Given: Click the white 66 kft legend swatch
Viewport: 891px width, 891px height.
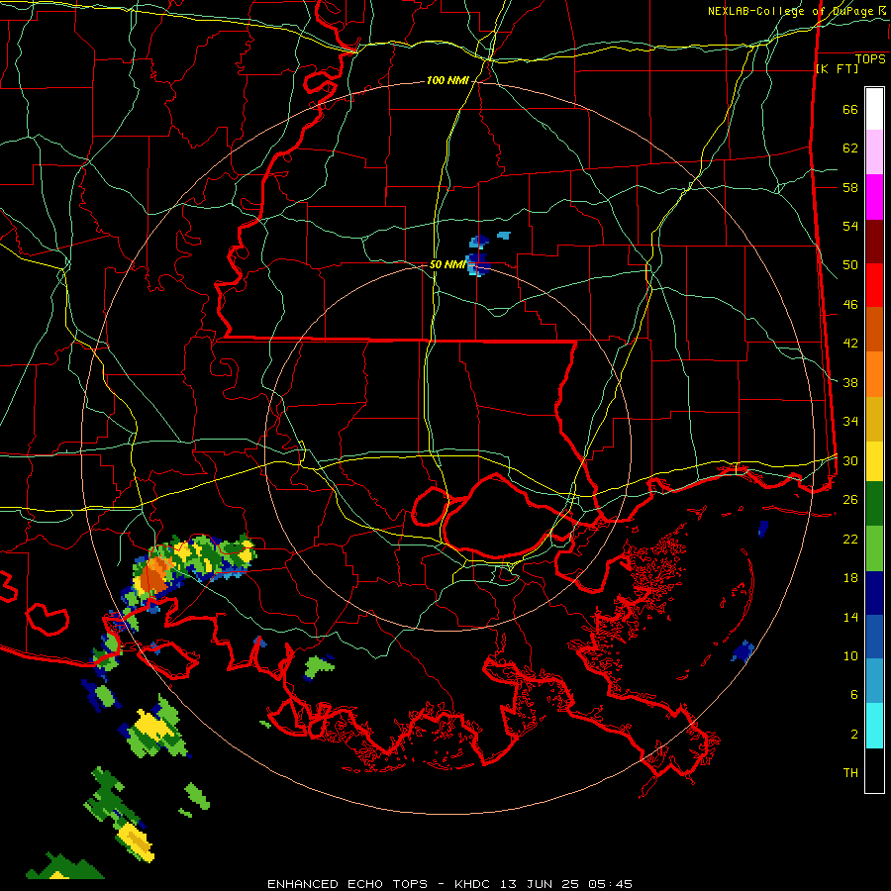Looking at the screenshot, I should click(874, 109).
